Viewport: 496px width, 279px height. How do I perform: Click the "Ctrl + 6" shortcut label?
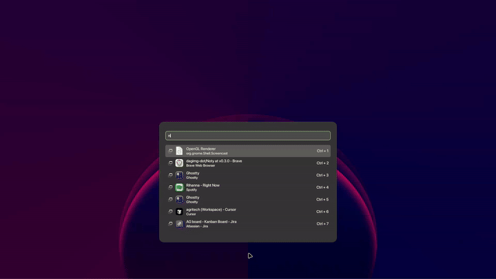click(322, 211)
